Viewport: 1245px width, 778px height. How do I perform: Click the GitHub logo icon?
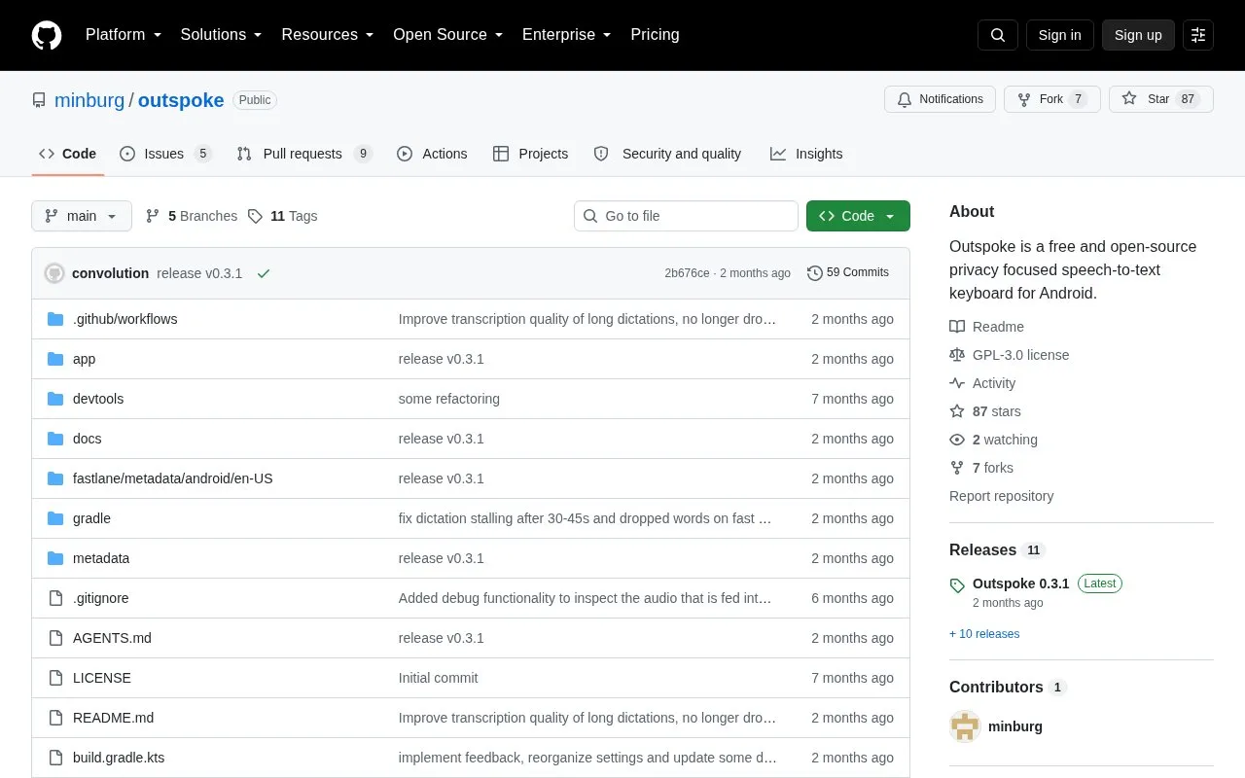tap(47, 35)
